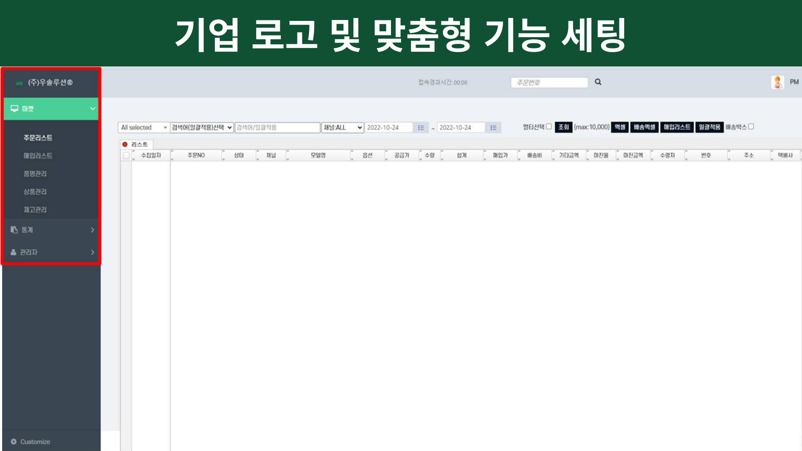Open the end date calendar picker icon

point(493,127)
